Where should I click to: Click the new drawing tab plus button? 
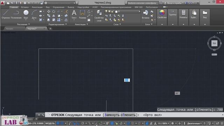click(x=50, y=29)
